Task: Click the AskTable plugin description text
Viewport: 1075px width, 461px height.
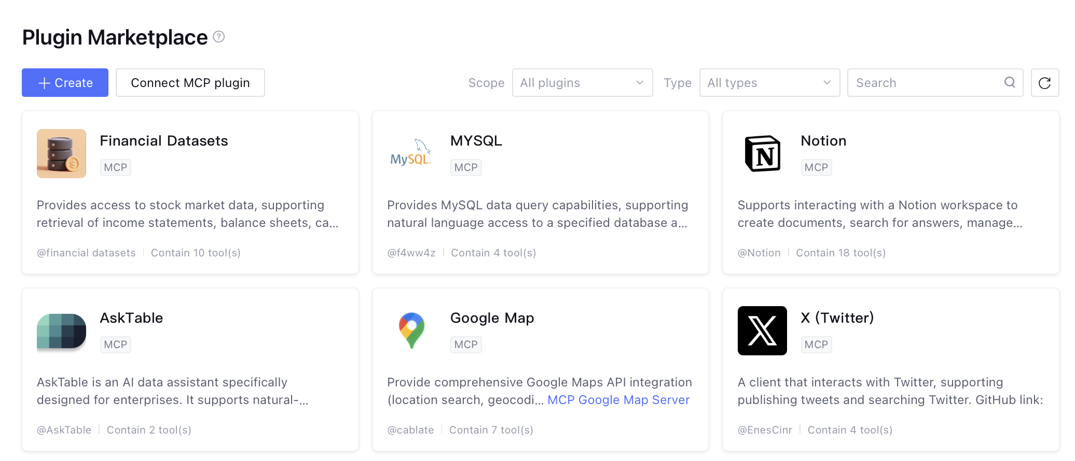Action: tap(172, 391)
